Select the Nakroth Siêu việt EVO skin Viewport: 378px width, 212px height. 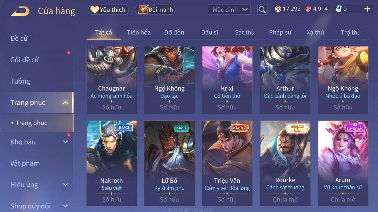tap(112, 164)
